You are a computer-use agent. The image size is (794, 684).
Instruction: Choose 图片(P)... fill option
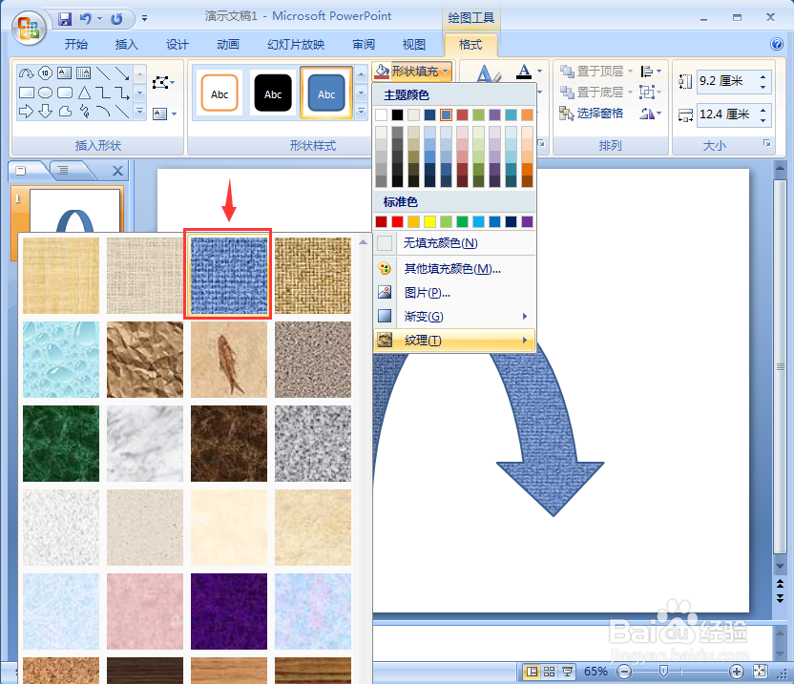pyautogui.click(x=454, y=293)
